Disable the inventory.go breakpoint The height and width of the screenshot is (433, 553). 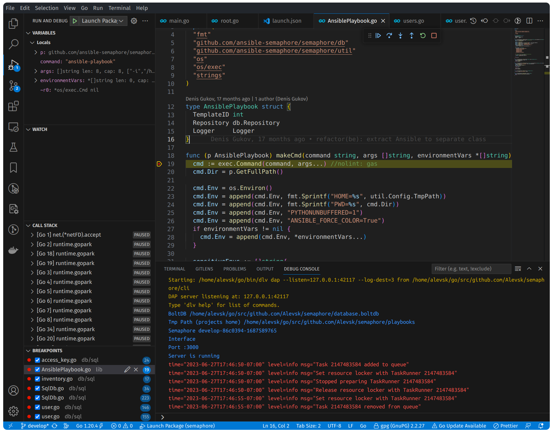click(37, 379)
